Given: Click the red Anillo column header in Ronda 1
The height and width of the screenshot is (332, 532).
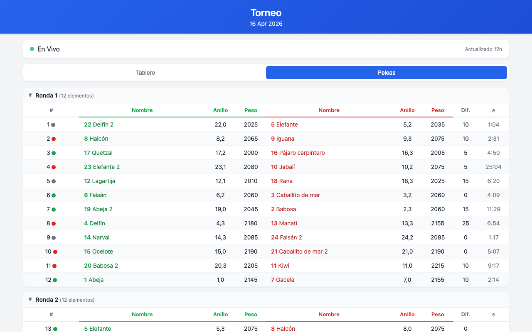Looking at the screenshot, I should coord(407,110).
